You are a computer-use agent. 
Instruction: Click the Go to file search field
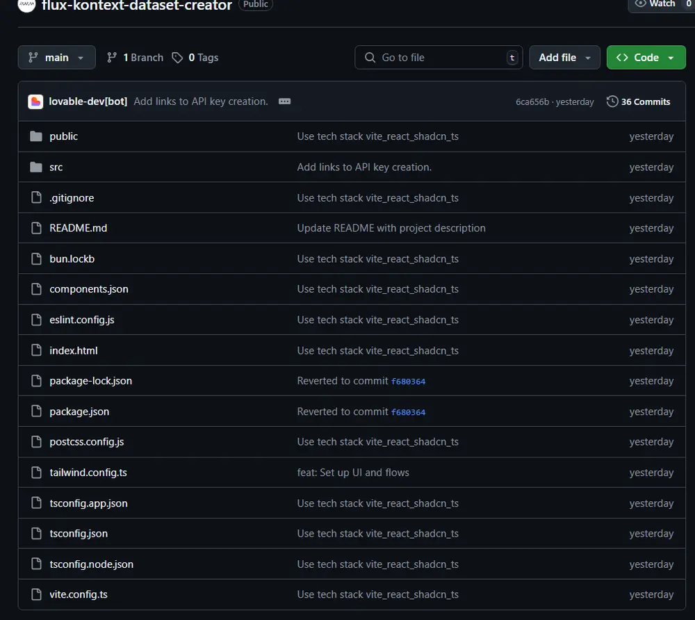click(x=438, y=58)
